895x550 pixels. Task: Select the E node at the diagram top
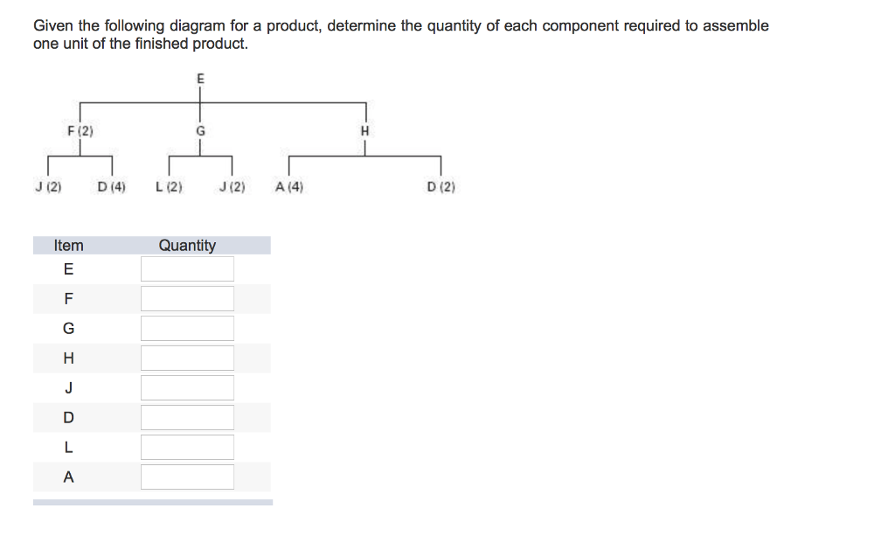coord(200,79)
